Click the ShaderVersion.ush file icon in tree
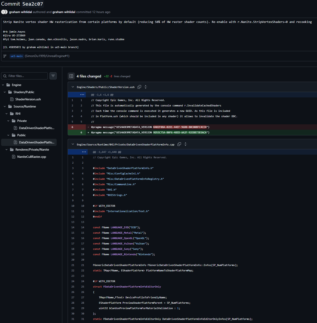The image size is (317, 323). click(x=12, y=99)
